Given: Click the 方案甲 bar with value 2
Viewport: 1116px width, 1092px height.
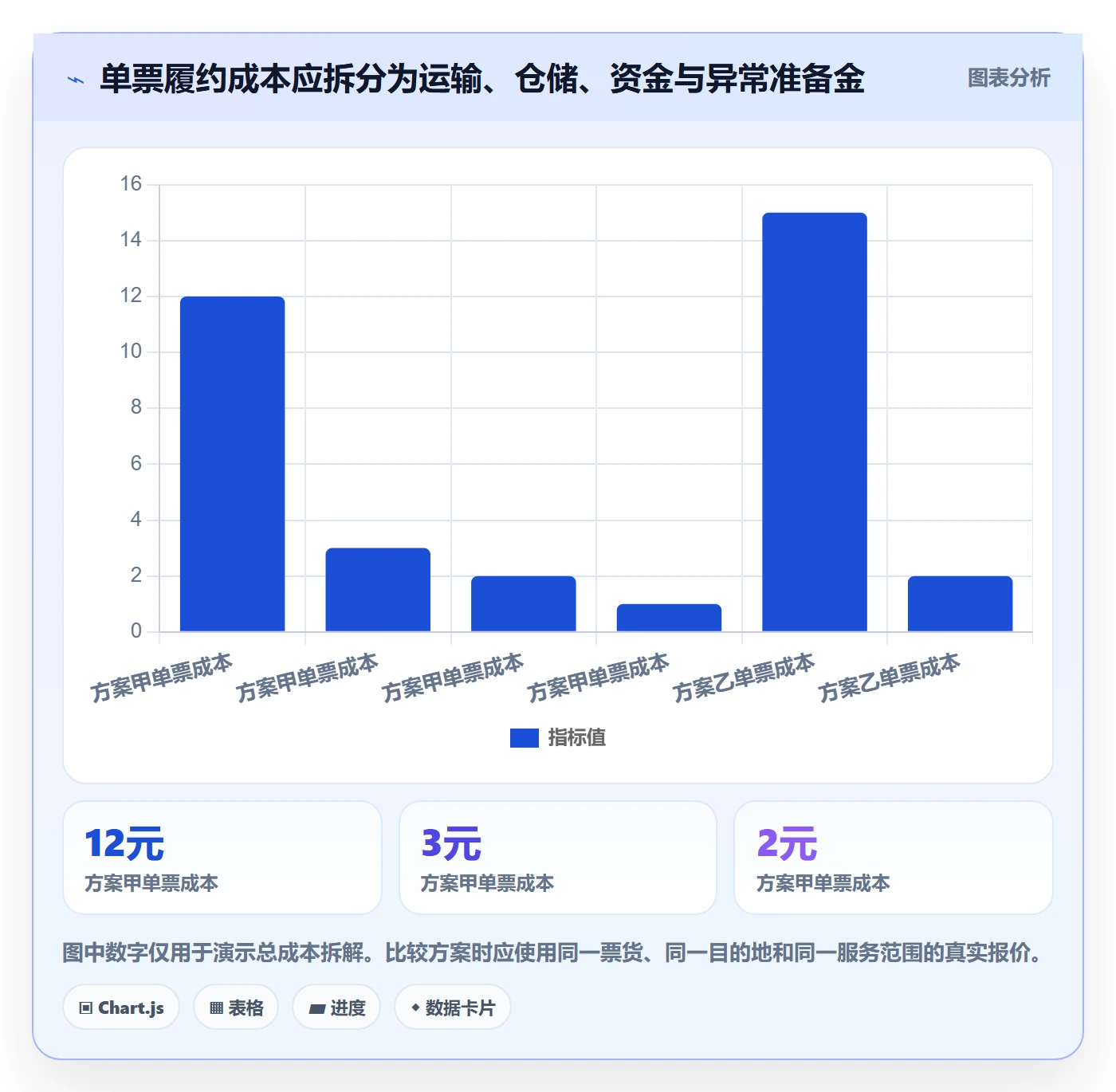Looking at the screenshot, I should pos(524,603).
